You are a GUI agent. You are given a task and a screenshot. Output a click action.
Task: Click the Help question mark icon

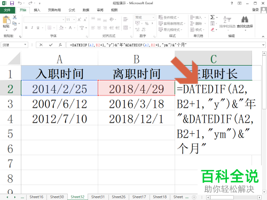click(232, 3)
